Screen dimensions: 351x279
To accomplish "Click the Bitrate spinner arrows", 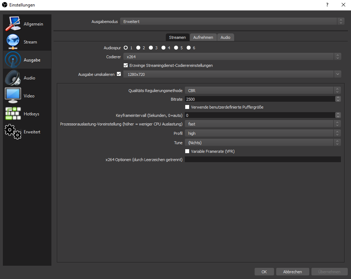I will coord(338,99).
